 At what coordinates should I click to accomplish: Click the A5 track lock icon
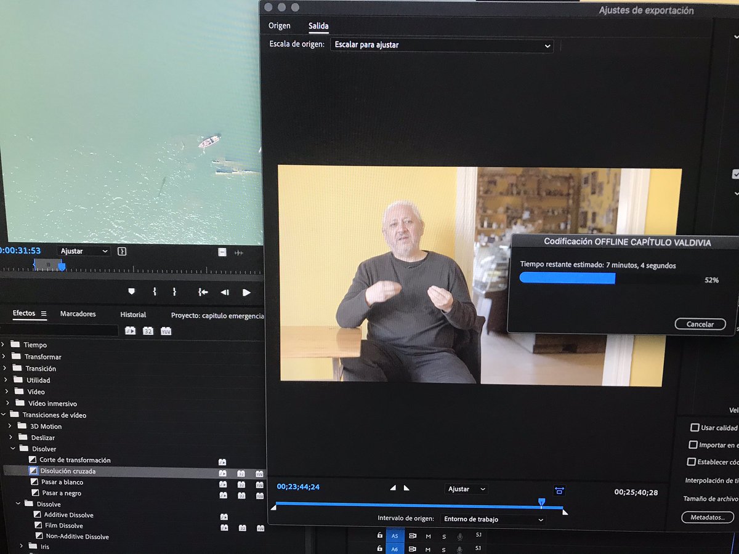click(x=380, y=536)
